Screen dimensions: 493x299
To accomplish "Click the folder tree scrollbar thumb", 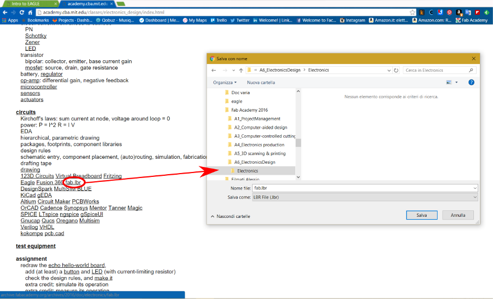I will point(298,143).
